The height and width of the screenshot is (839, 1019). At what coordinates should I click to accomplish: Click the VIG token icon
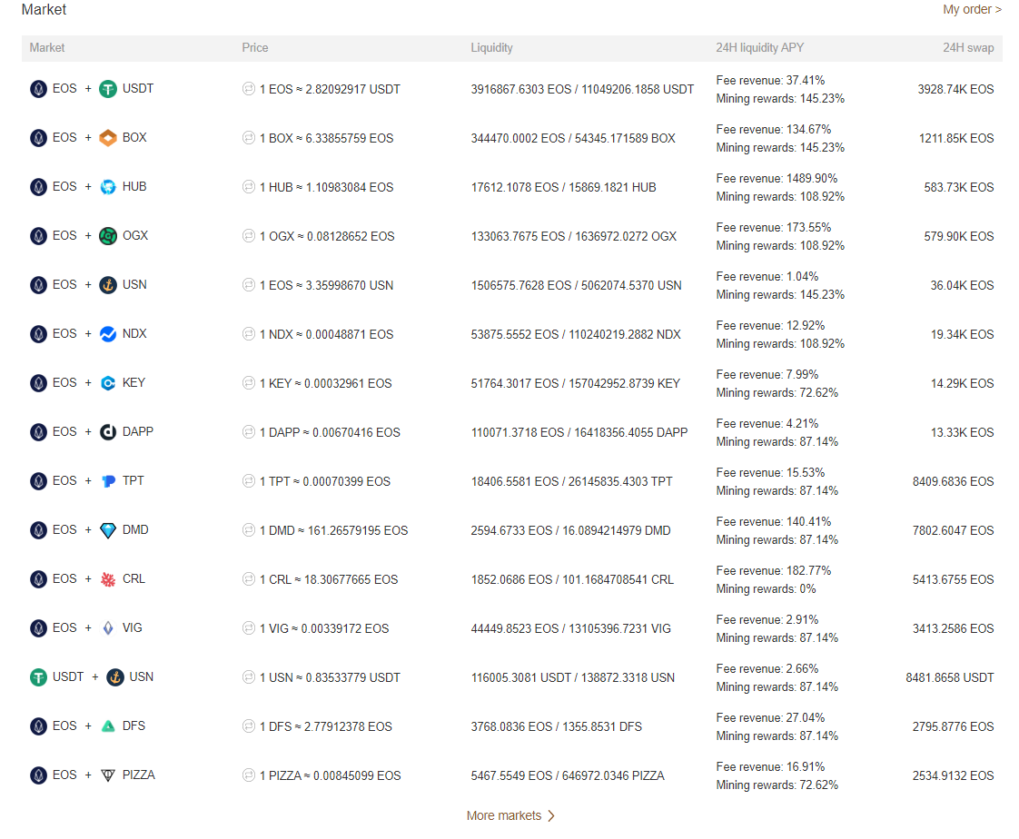pyautogui.click(x=108, y=627)
